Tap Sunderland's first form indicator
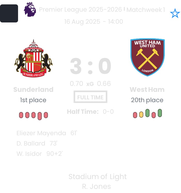This screenshot has width=181, height=193. pos(21,115)
